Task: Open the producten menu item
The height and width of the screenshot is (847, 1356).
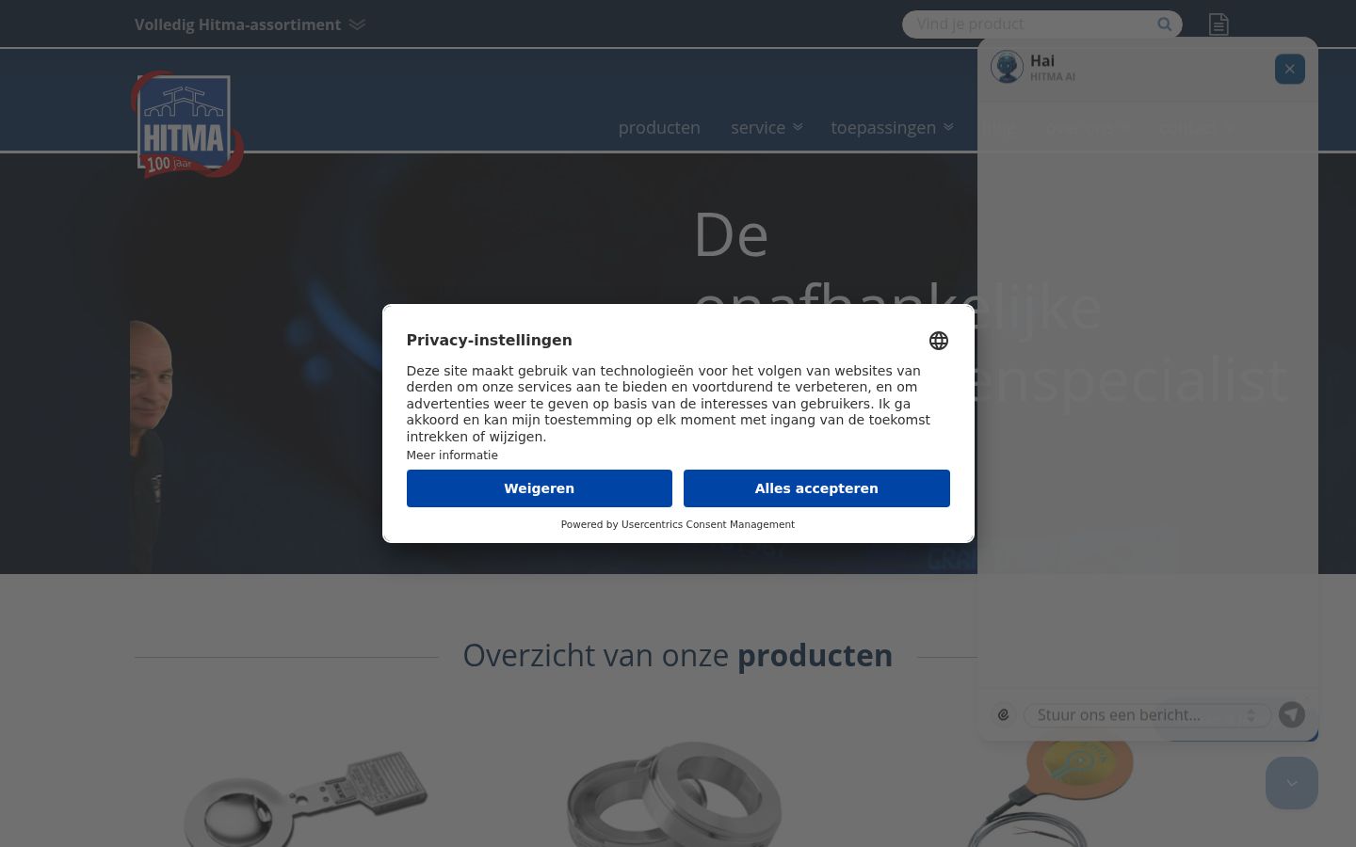Action: click(659, 127)
